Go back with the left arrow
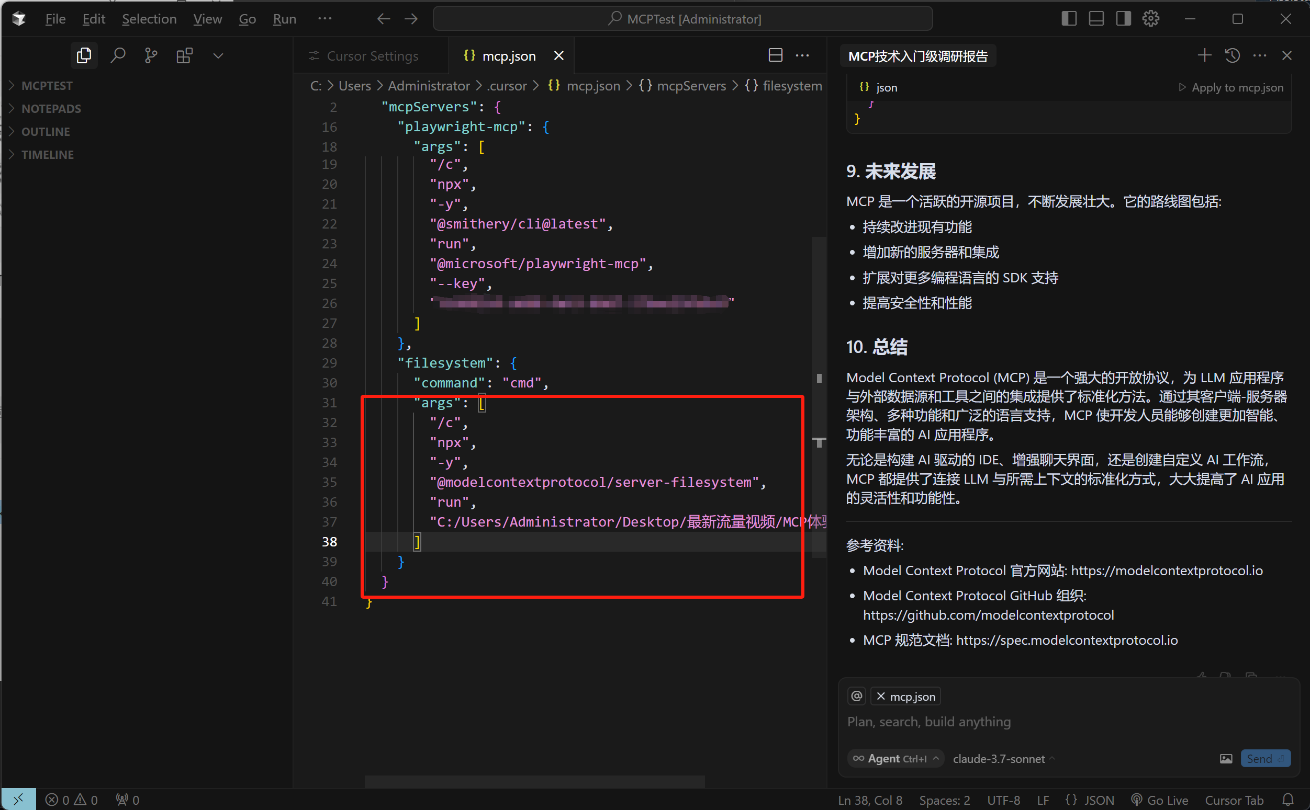Screen dimensions: 1310x810 [383, 19]
